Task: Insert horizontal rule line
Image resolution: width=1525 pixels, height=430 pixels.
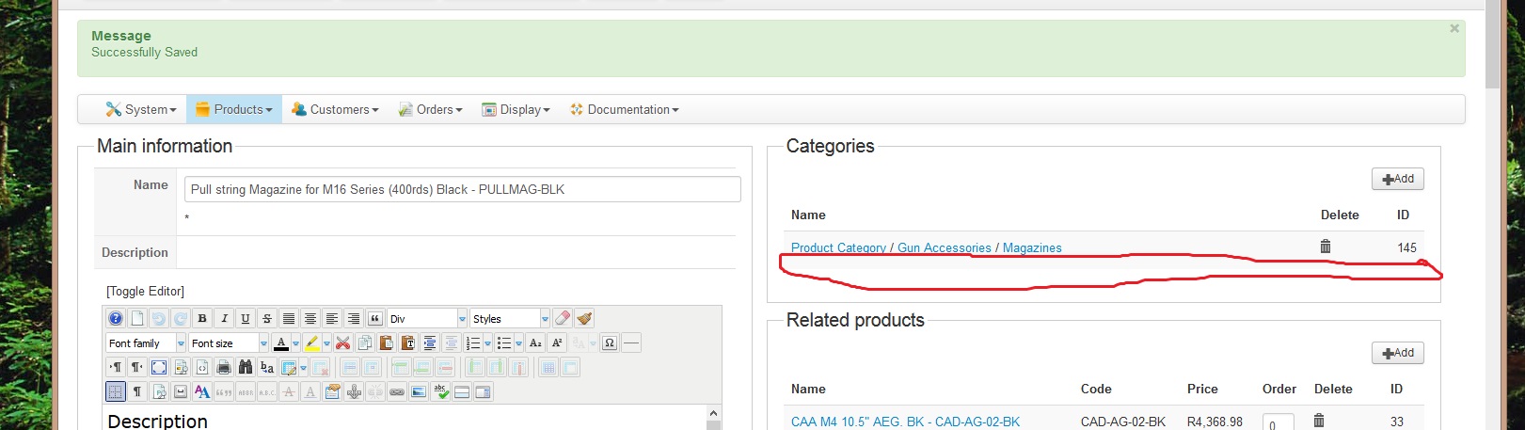Action: [631, 343]
